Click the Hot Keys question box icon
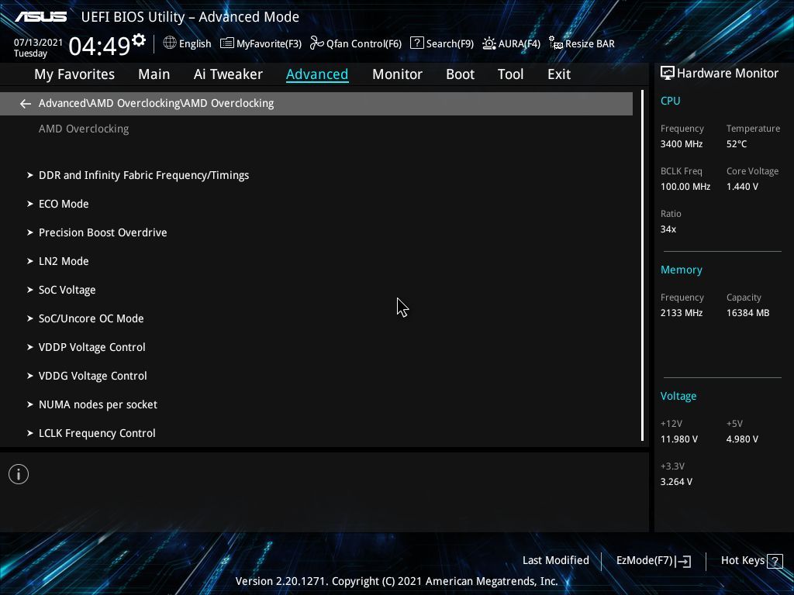The width and height of the screenshot is (794, 595). click(775, 561)
